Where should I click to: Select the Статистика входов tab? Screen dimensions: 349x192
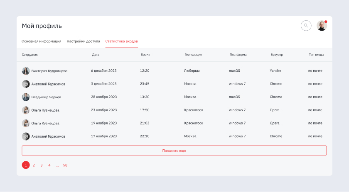(x=121, y=41)
